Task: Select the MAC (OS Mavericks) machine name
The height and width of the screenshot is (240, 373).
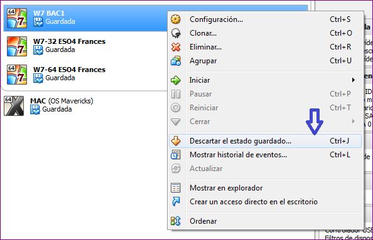Action: point(62,101)
